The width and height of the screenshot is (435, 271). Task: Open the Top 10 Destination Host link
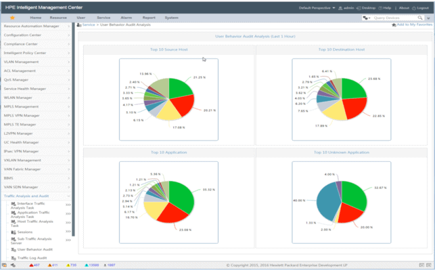[x=341, y=49]
